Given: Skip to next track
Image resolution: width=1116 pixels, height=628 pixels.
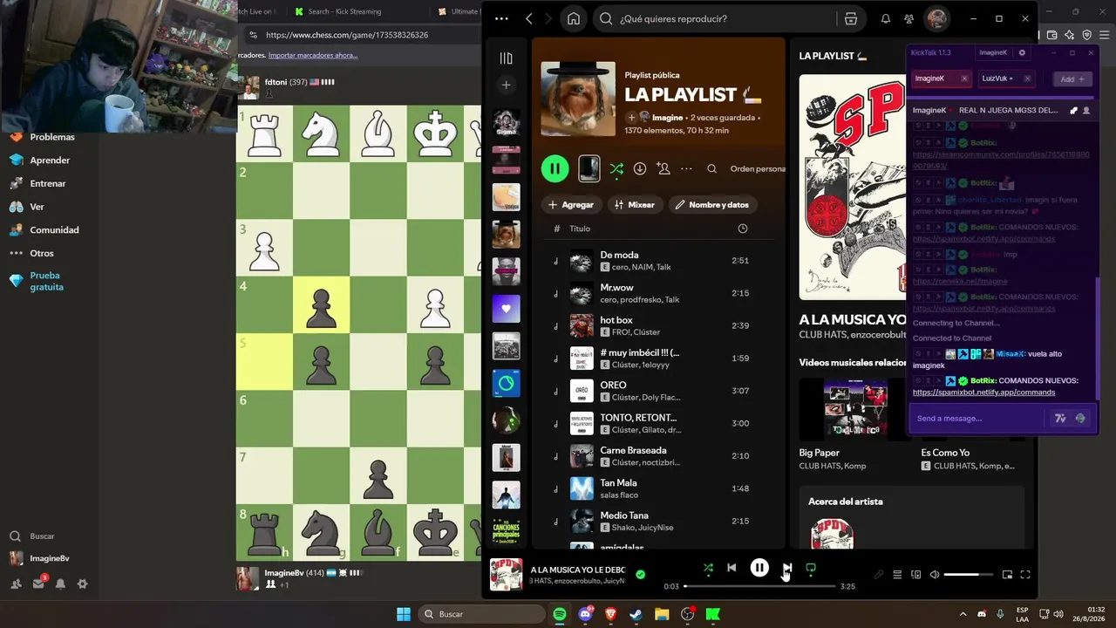Looking at the screenshot, I should point(786,568).
